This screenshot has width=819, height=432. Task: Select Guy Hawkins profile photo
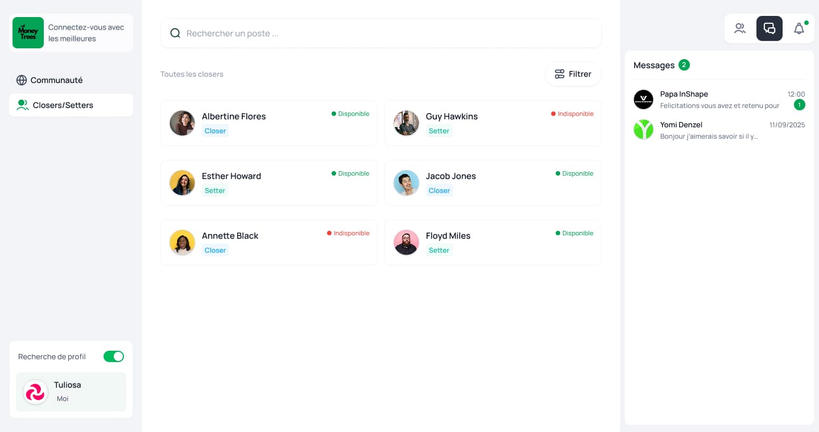tap(406, 123)
